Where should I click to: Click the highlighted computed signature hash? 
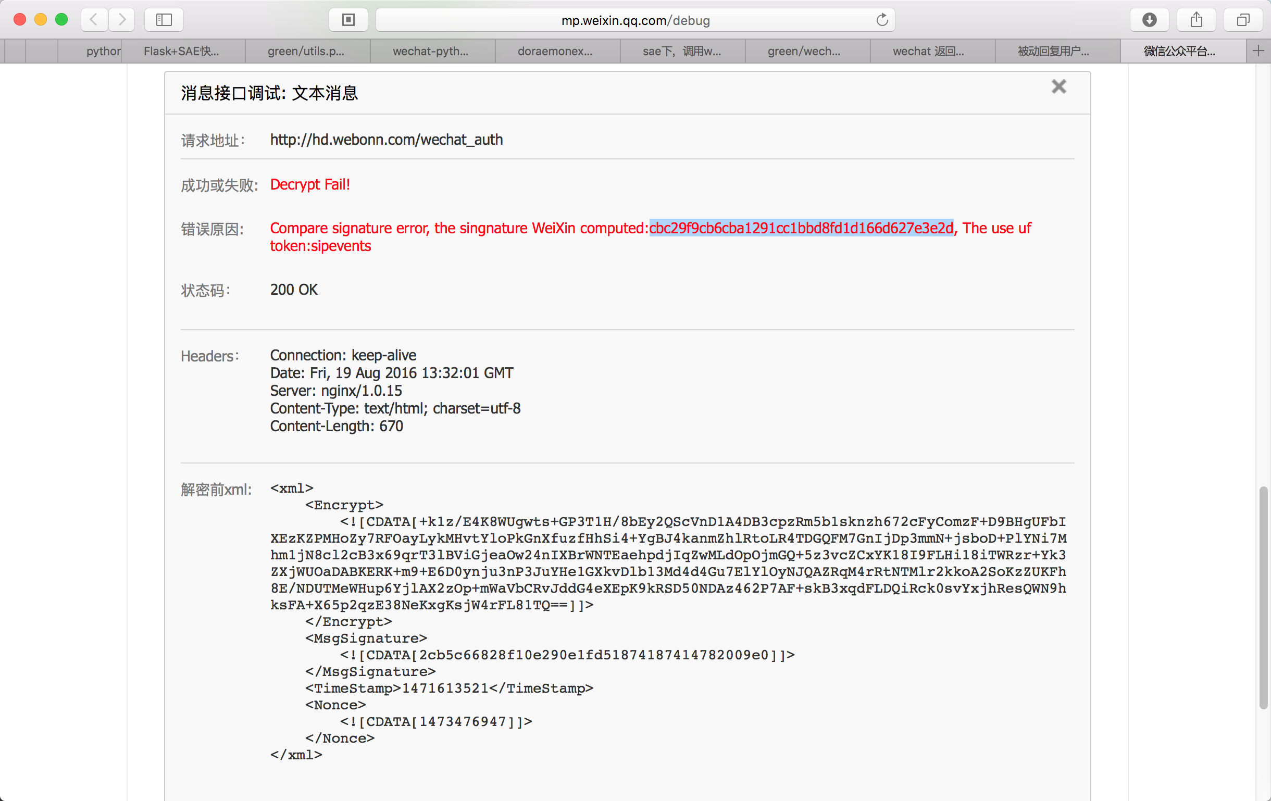click(x=801, y=228)
